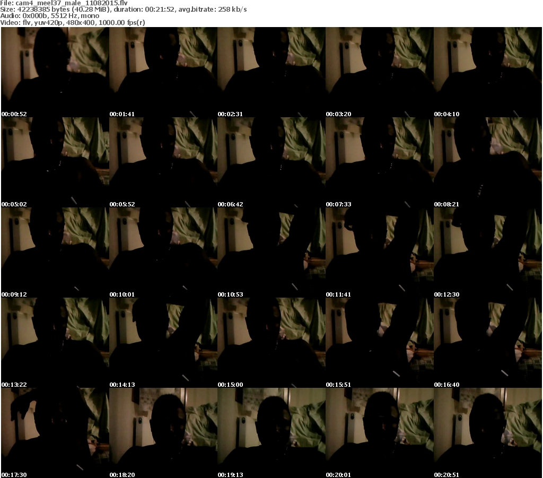Viewport: 543px width, 478px height.
Task: Choose the thumbnail stamped 00:15:51
Action: 380,343
